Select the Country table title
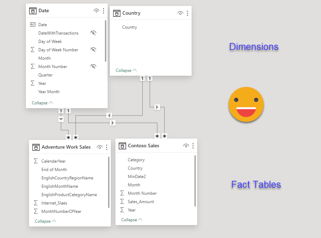This screenshot has height=238, width=321. [x=131, y=13]
